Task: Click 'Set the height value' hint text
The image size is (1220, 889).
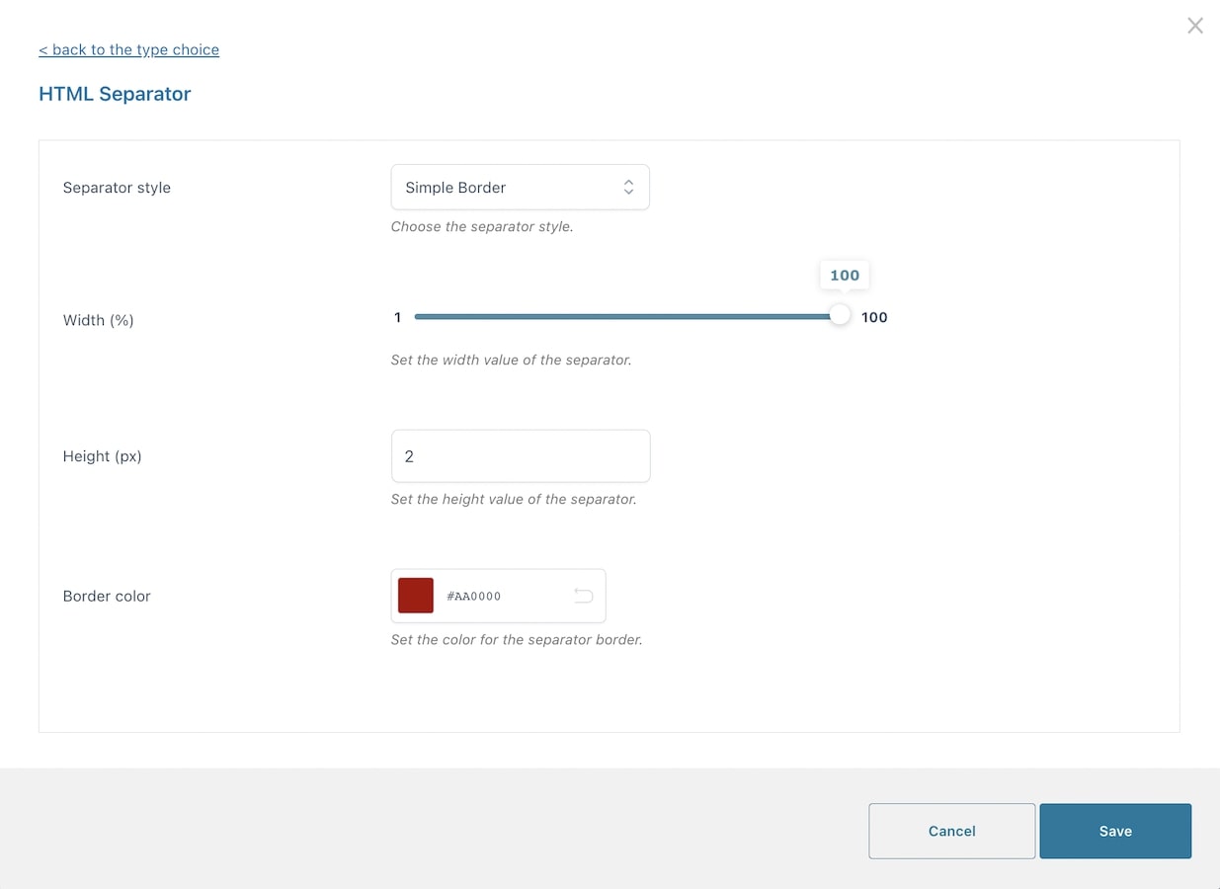Action: point(514,499)
